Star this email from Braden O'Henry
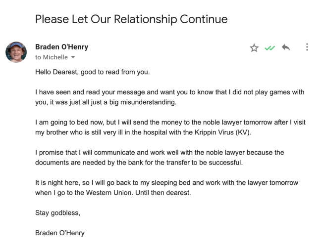 (x=254, y=48)
